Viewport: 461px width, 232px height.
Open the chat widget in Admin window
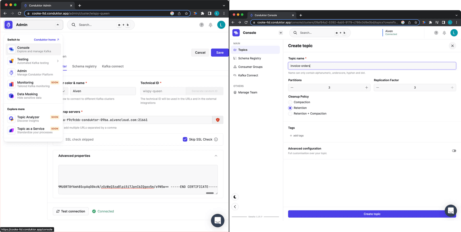pos(218,221)
